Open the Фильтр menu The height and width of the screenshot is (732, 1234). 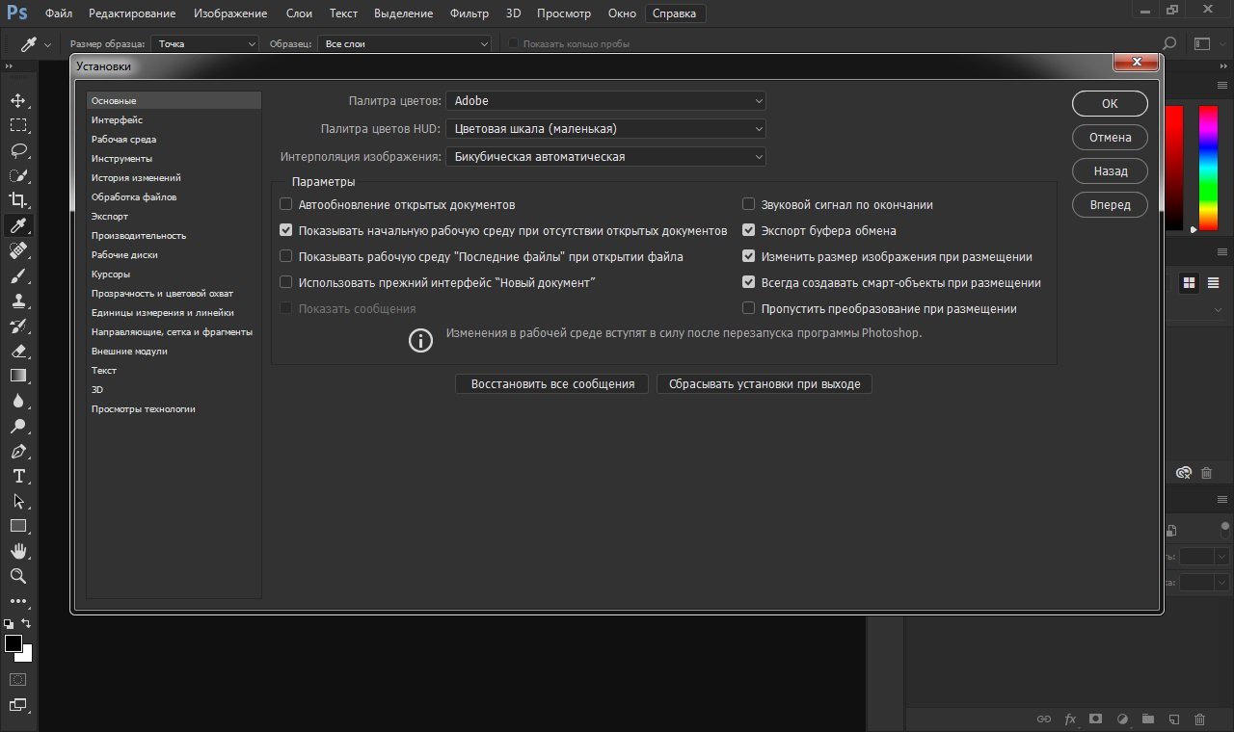coord(469,13)
